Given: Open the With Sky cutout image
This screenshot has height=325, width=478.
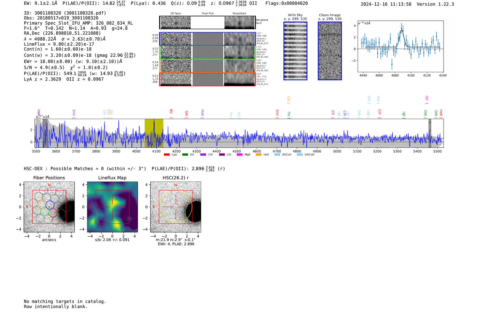Looking at the screenshot, I should click(295, 51).
